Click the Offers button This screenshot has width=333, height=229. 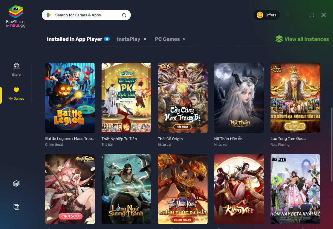coord(267,15)
